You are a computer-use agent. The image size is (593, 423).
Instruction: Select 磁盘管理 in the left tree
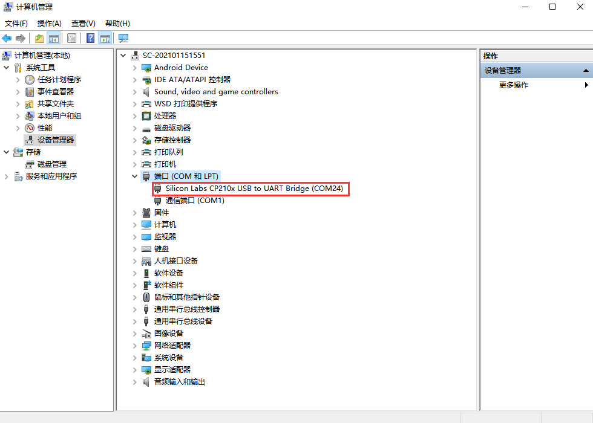(52, 164)
